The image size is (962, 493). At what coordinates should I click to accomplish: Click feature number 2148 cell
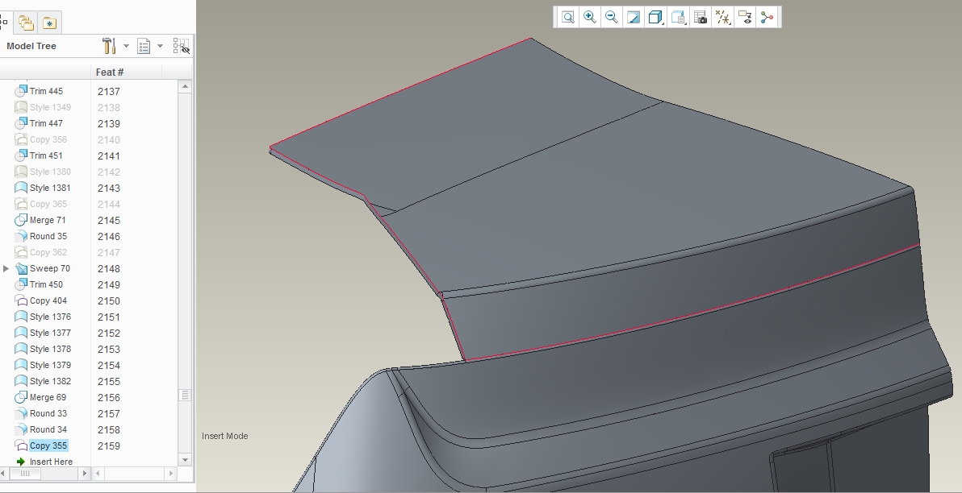coord(109,269)
